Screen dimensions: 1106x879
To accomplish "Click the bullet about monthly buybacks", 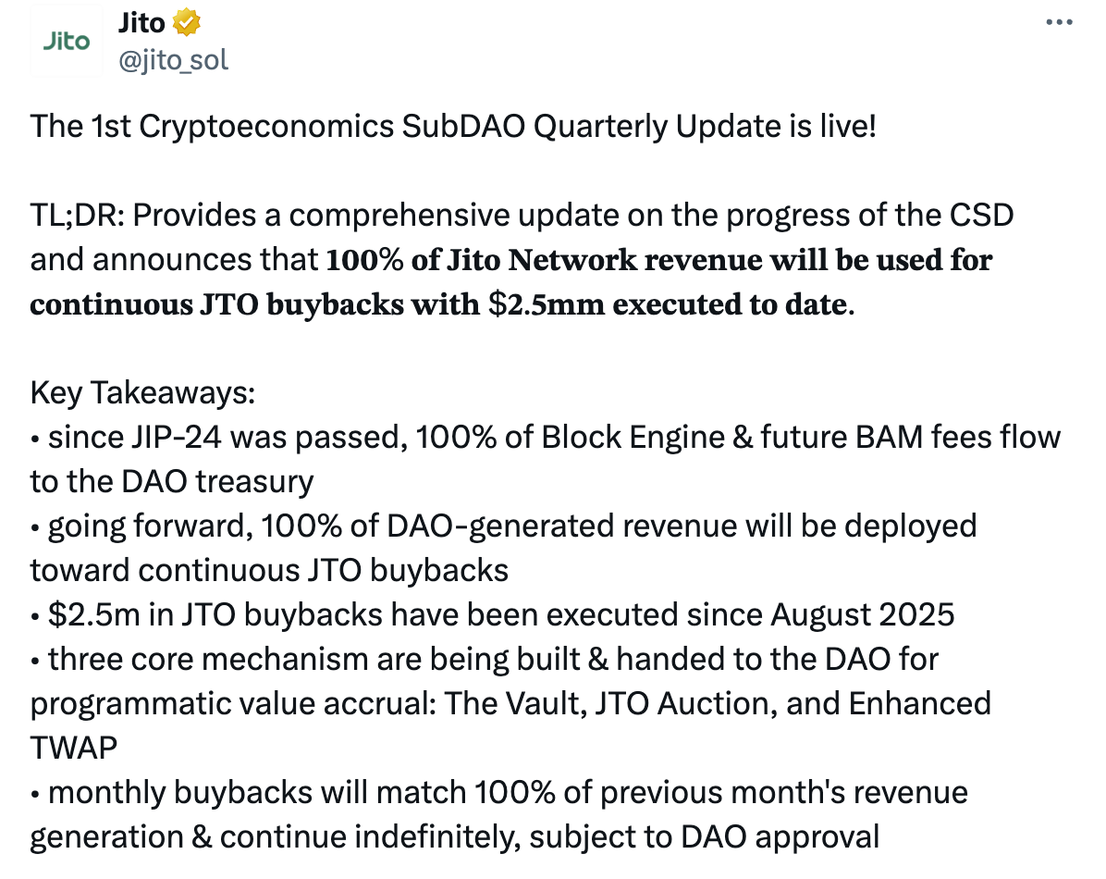I will [x=499, y=792].
